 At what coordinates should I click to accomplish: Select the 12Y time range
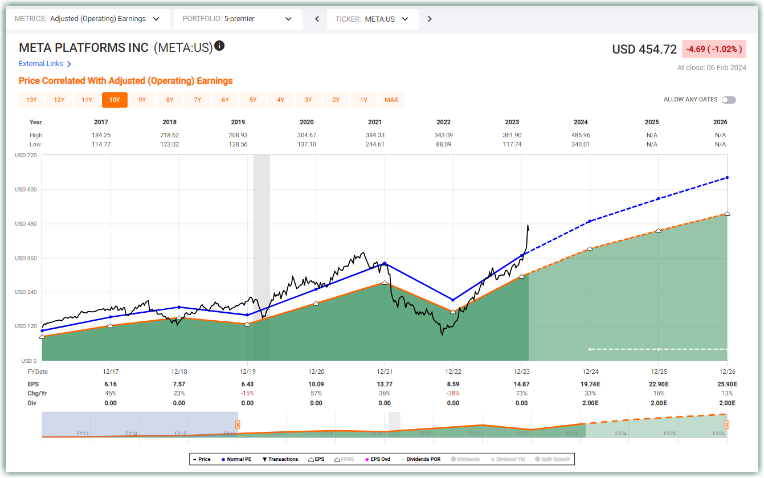coord(59,100)
